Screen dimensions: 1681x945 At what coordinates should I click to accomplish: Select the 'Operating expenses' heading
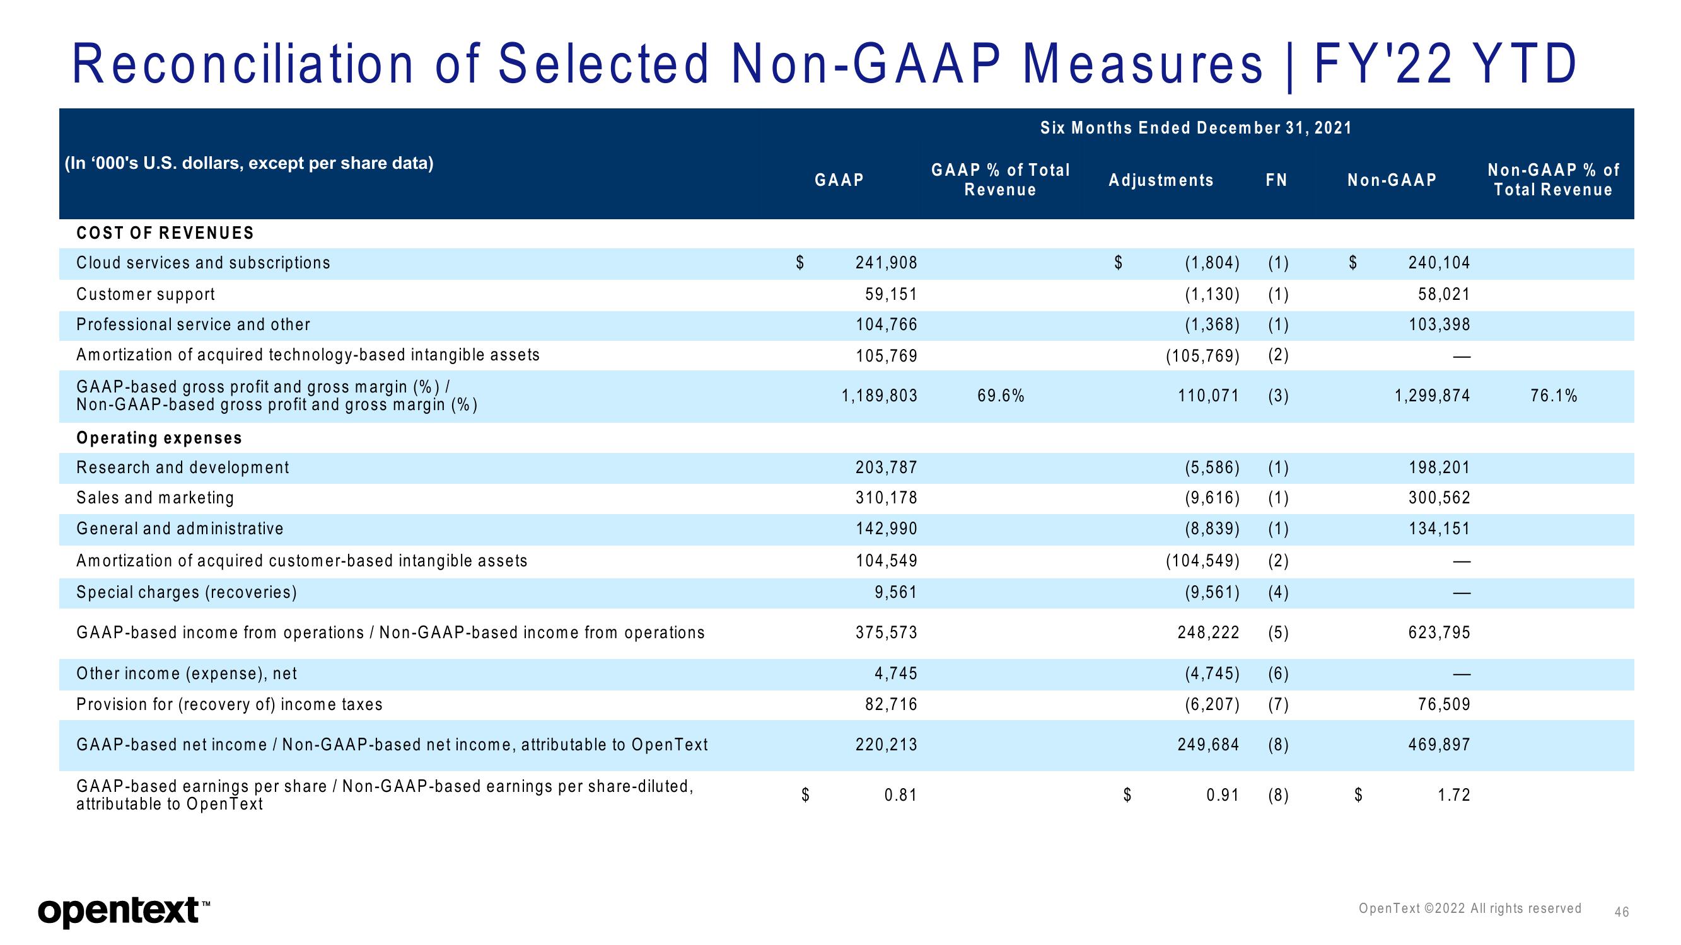pos(160,438)
